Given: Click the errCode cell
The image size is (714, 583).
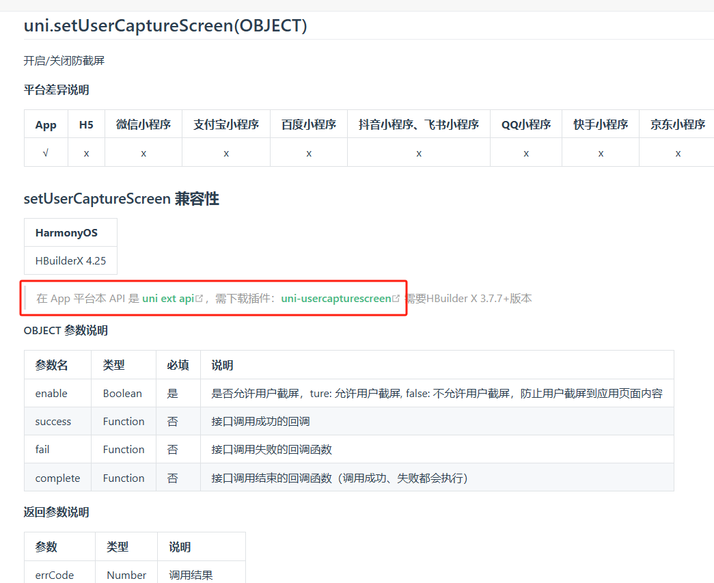Looking at the screenshot, I should click(59, 572).
